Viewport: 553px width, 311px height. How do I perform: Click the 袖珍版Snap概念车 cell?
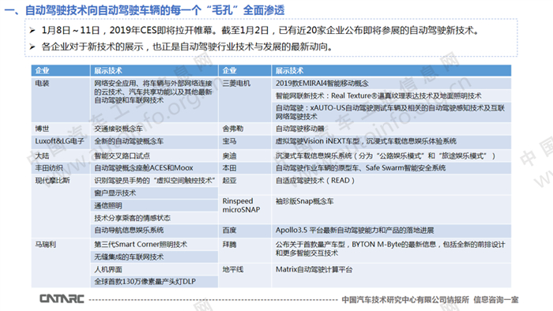(x=392, y=209)
